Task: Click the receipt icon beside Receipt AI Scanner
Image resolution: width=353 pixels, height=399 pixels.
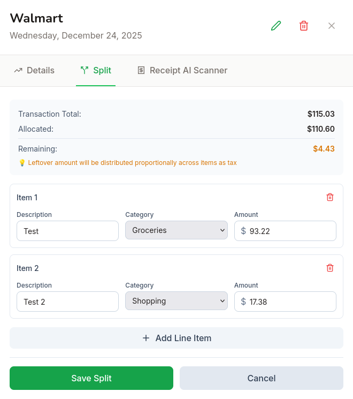Action: (x=141, y=70)
